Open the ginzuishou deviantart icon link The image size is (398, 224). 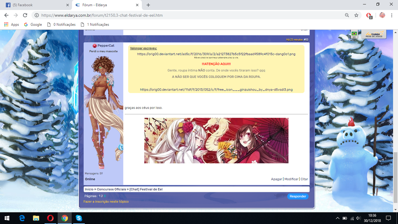(x=216, y=90)
